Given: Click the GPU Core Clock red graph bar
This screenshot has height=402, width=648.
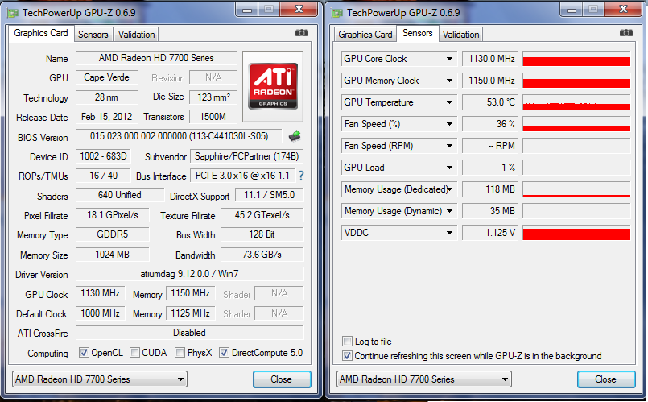Looking at the screenshot, I should point(576,61).
